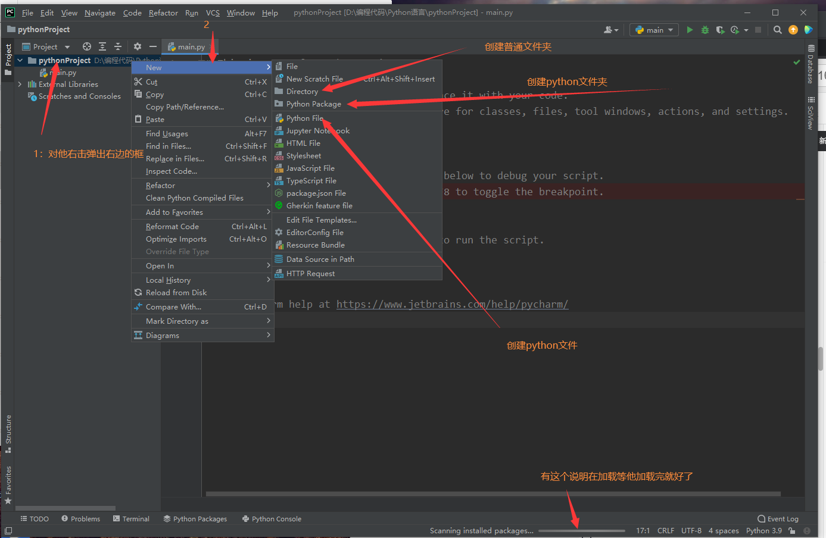The image size is (826, 538).
Task: Click the green inspection checkmark icon
Action: pyautogui.click(x=797, y=62)
